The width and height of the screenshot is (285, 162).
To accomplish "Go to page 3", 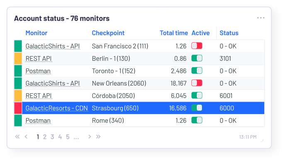I will pos(52,137).
